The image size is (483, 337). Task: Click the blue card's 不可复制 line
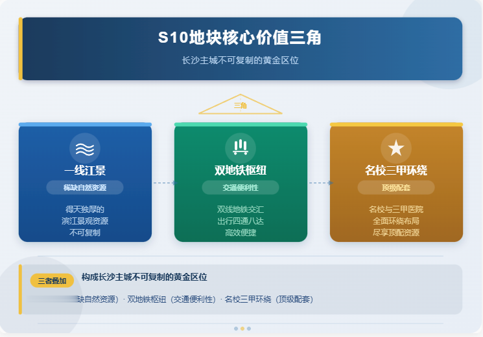(x=85, y=233)
